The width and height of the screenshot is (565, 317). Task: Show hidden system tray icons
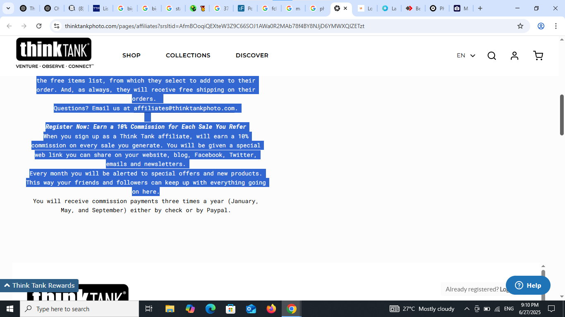tap(467, 309)
